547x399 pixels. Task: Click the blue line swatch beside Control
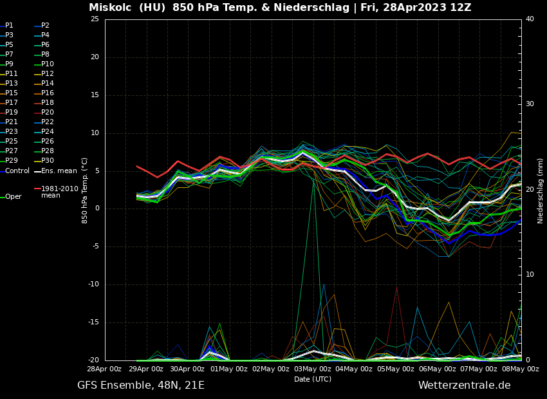(3, 171)
